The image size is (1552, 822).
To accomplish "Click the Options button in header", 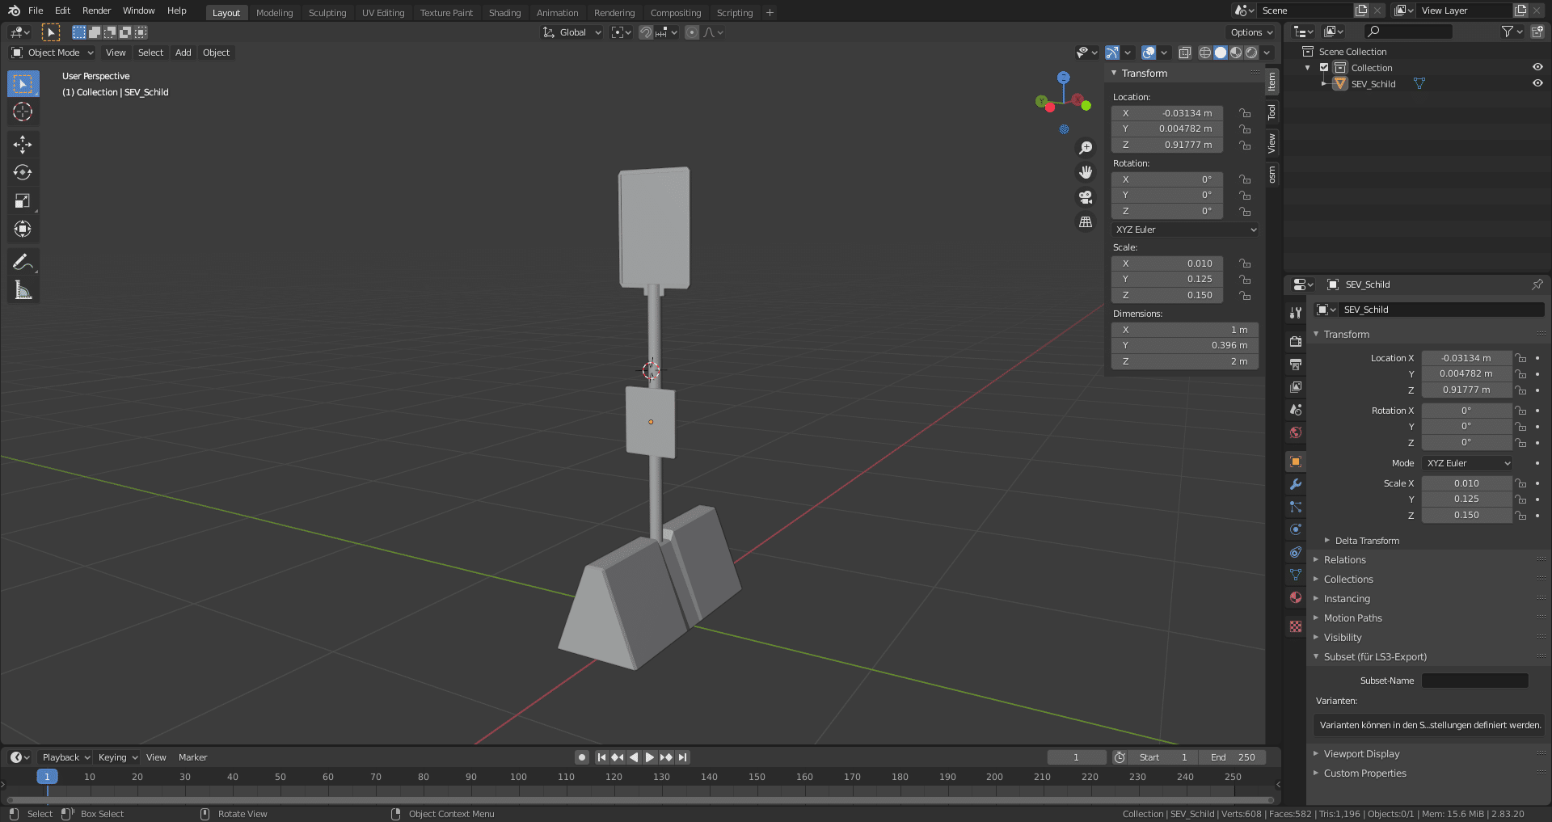I will (1250, 32).
